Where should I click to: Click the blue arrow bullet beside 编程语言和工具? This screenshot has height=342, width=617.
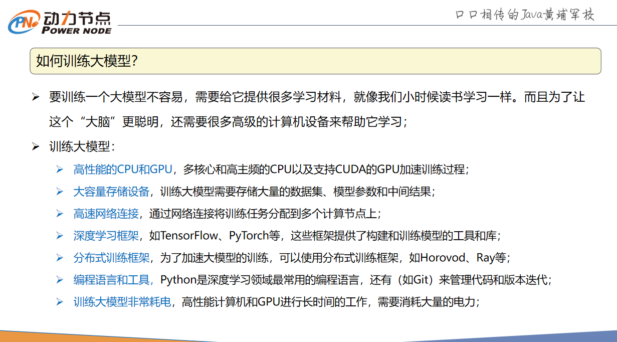pyautogui.click(x=60, y=280)
